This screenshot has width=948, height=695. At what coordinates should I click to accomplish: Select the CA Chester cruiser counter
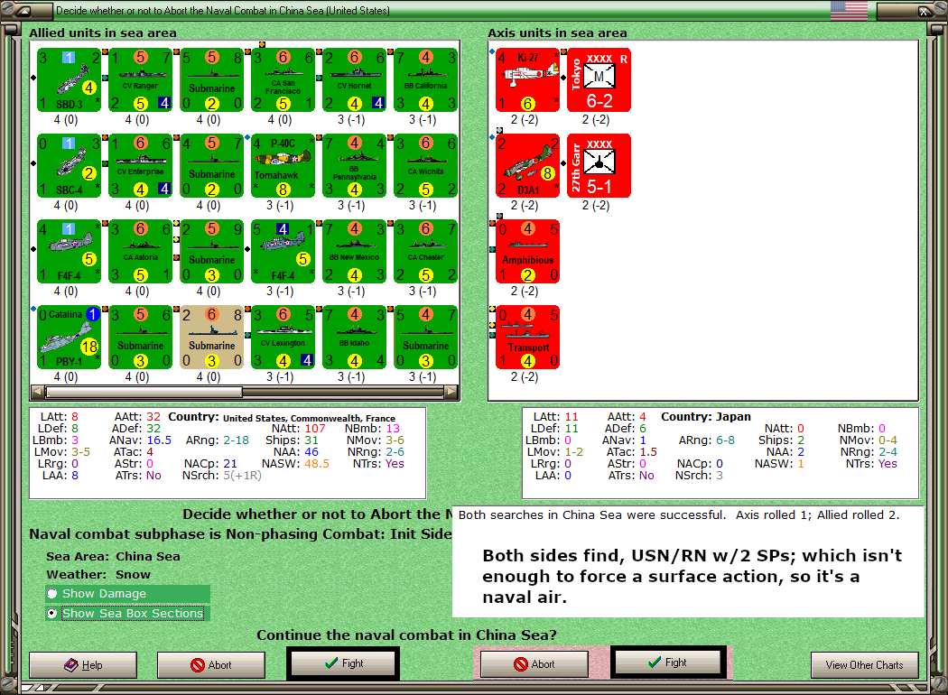coord(425,252)
